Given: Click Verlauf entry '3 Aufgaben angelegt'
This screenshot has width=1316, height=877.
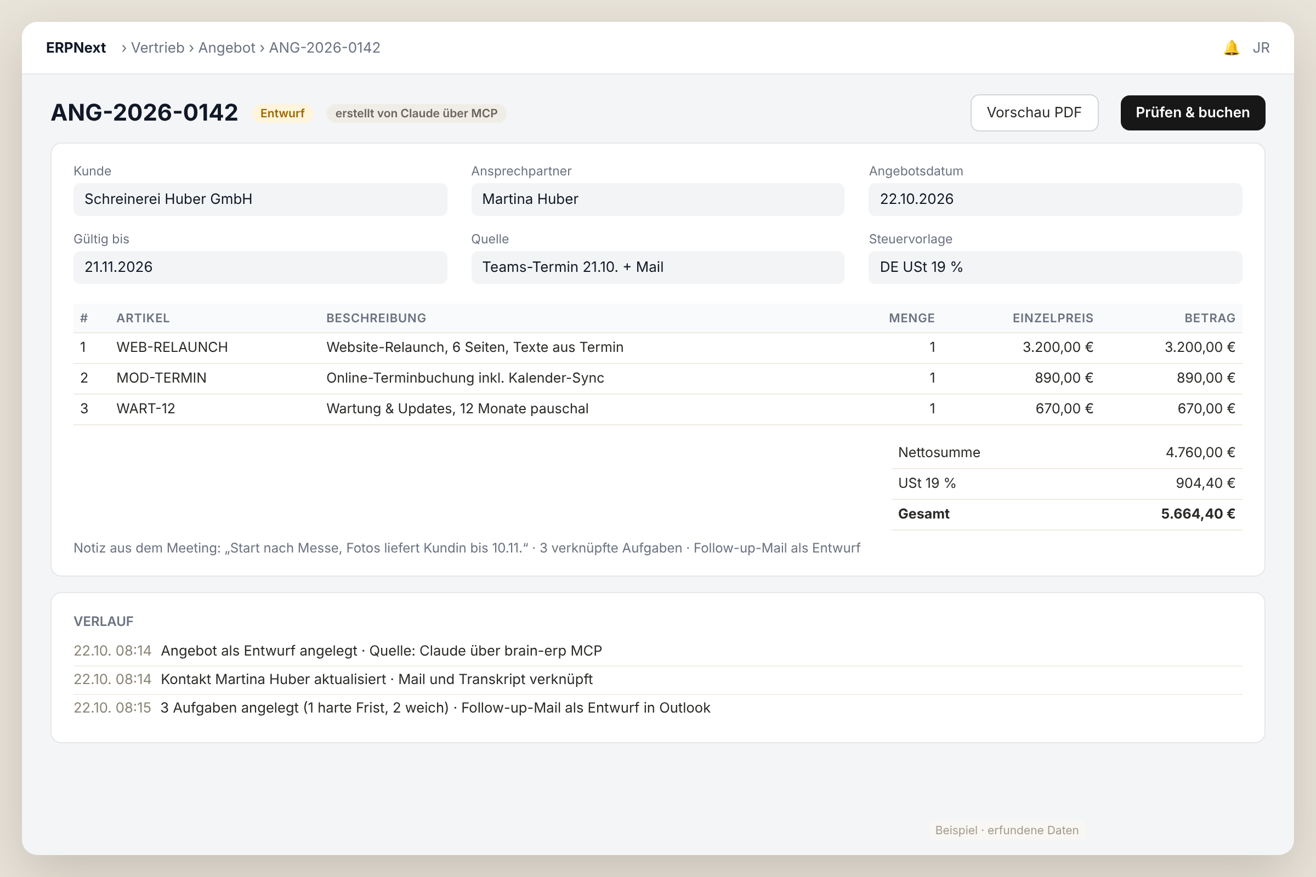Looking at the screenshot, I should tap(657, 708).
